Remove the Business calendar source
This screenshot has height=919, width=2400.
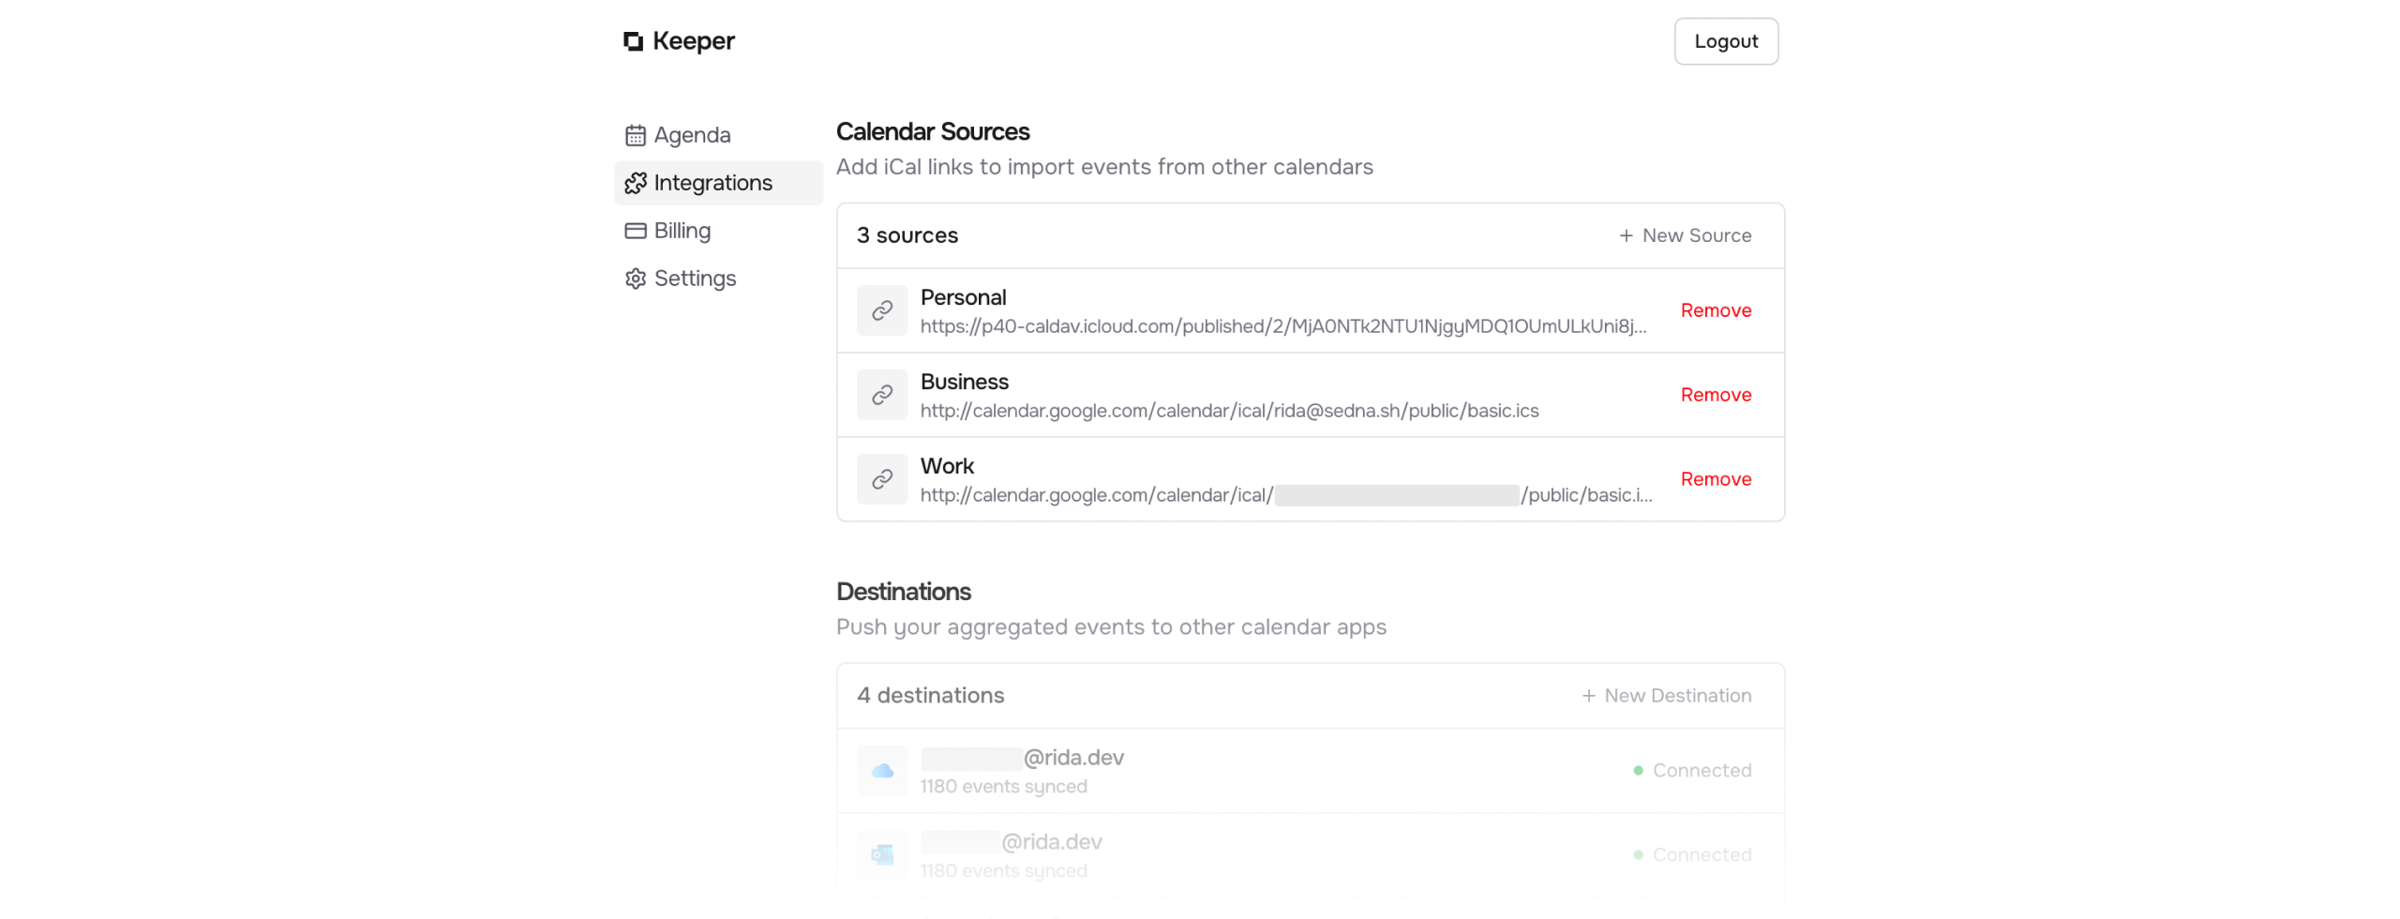1715,395
